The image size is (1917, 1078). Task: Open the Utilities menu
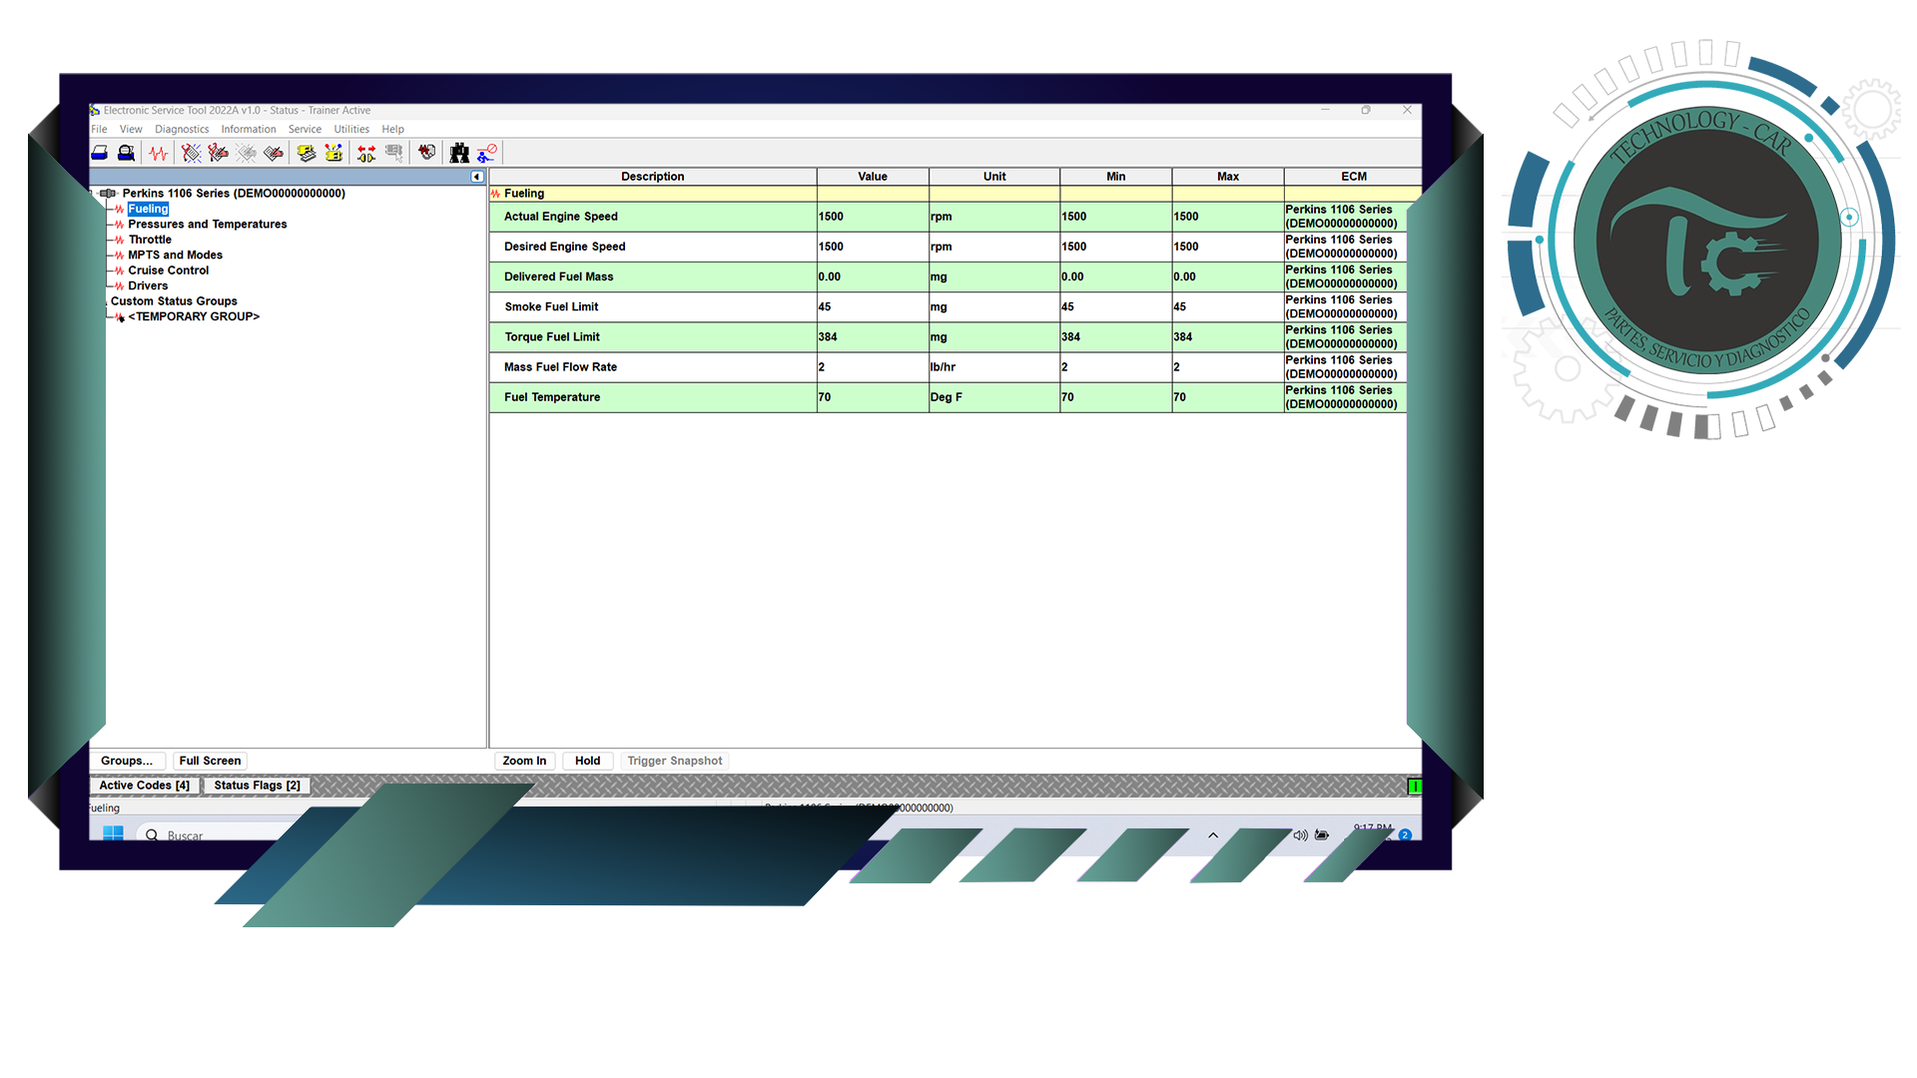(351, 129)
